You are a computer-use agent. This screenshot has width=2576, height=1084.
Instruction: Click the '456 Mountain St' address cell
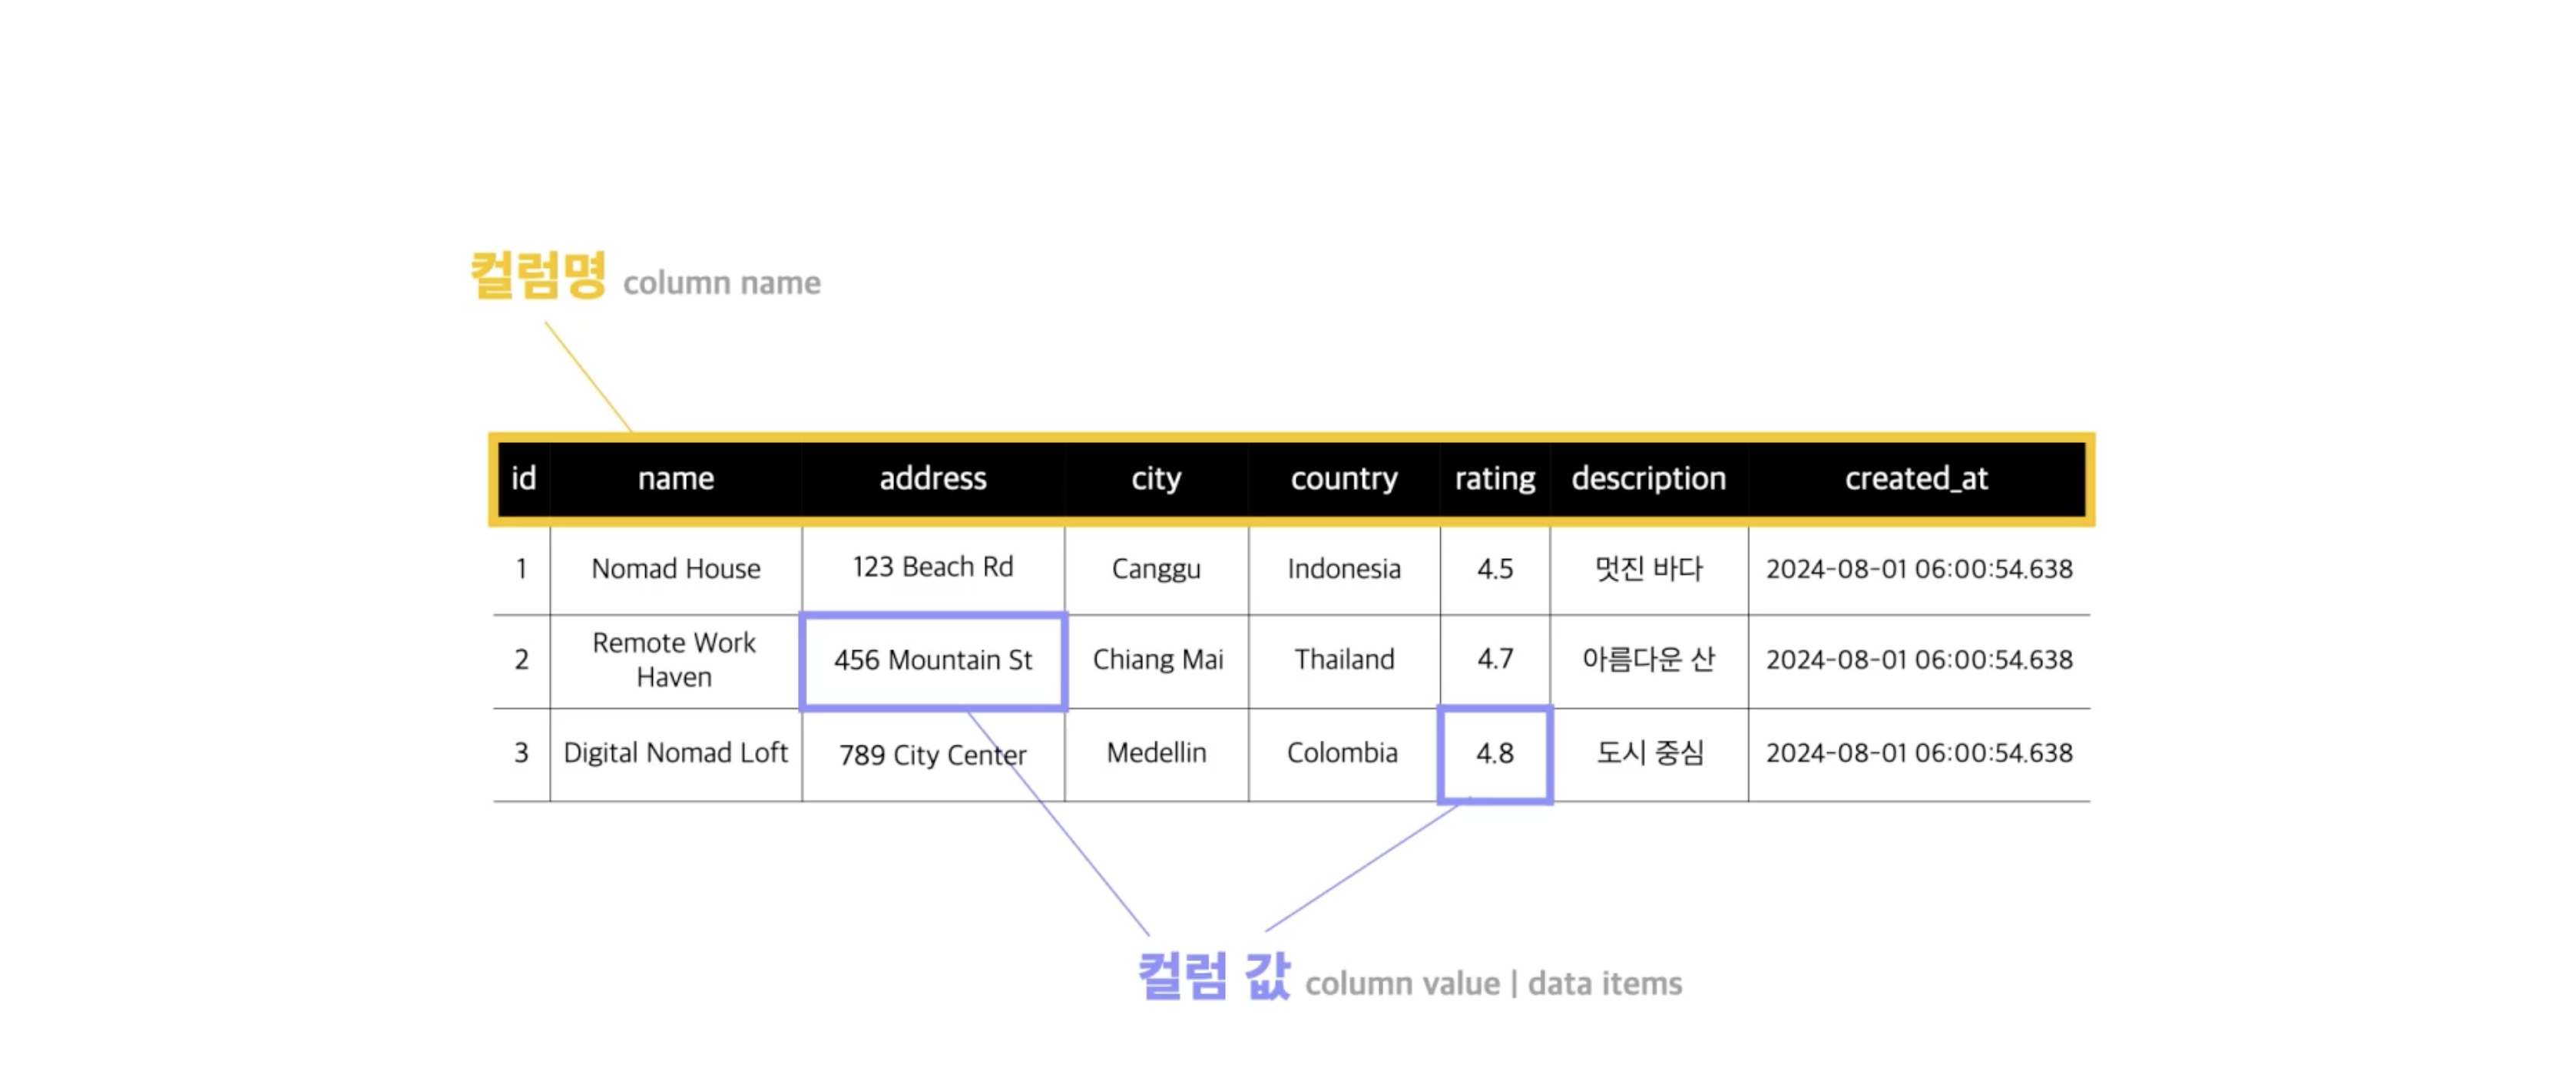click(x=933, y=660)
